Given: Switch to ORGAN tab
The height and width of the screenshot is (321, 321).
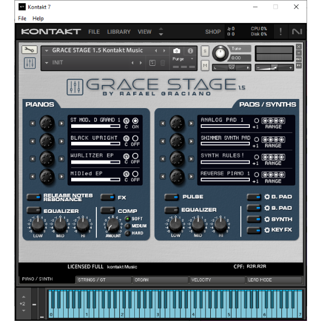Looking at the screenshot, I should click(x=160, y=280).
